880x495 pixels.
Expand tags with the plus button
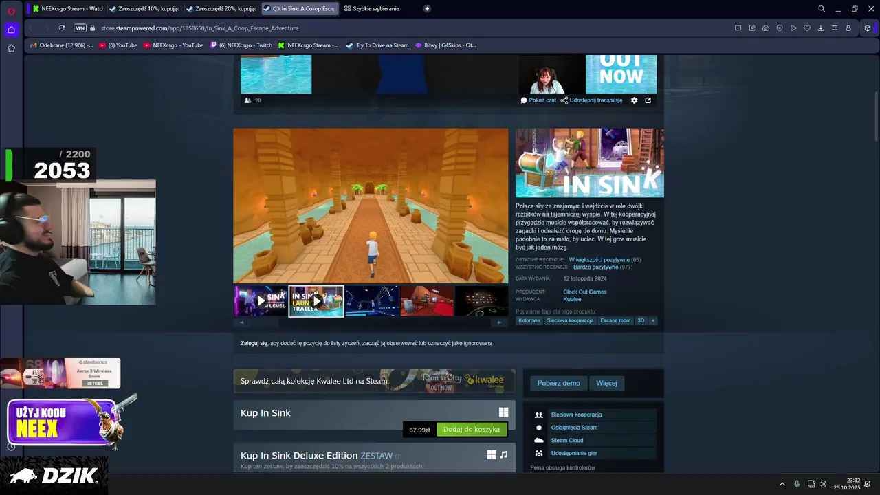(653, 320)
